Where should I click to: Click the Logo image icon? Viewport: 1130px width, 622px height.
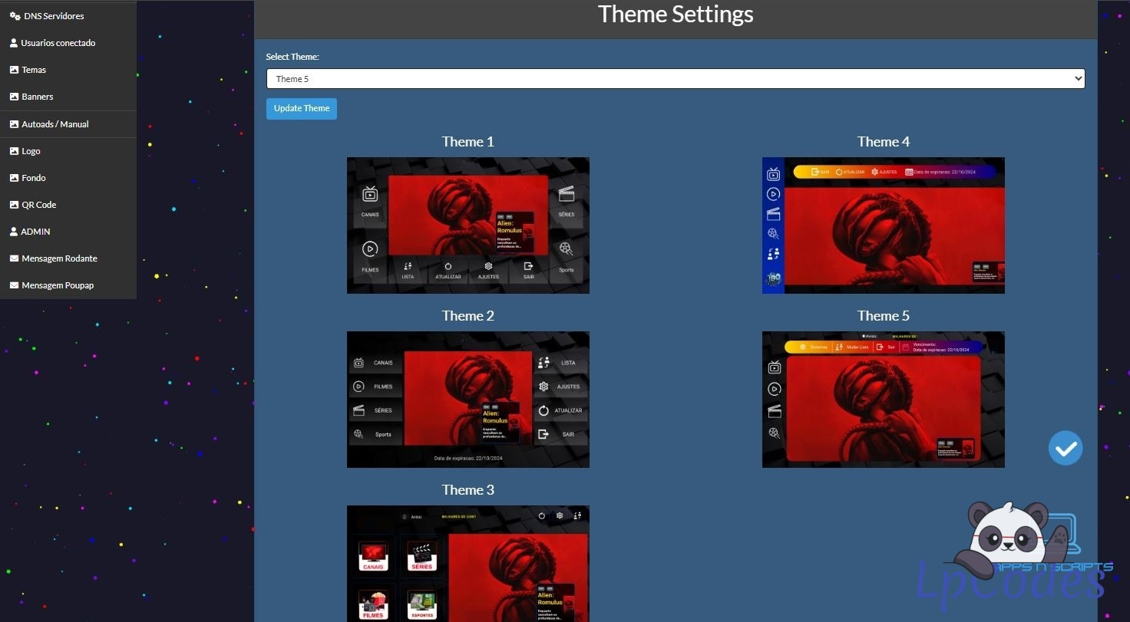[14, 151]
